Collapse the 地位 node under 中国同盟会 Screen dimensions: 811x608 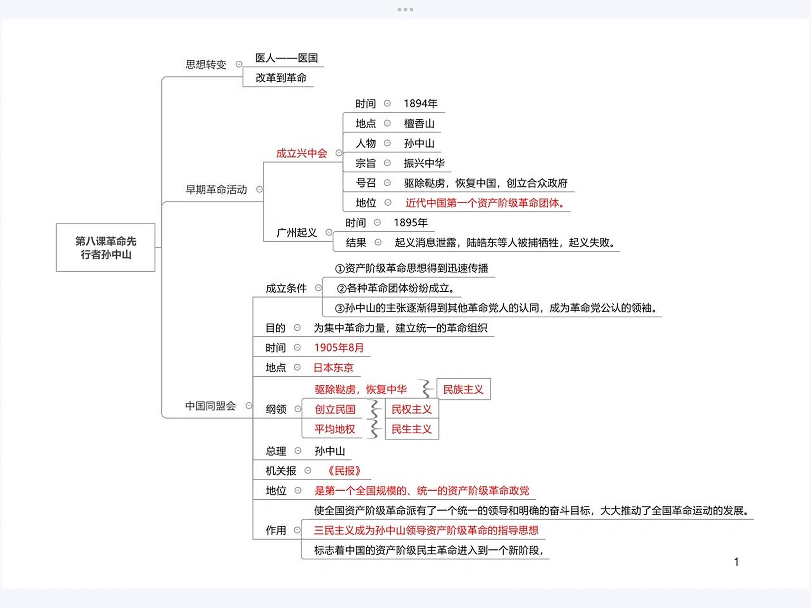298,491
